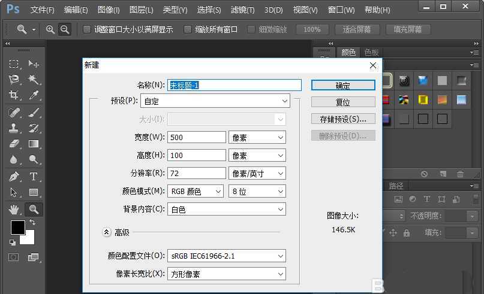Enable 调整窗口大小以满屏显示 checkbox
The image size is (484, 294).
[x=88, y=29]
